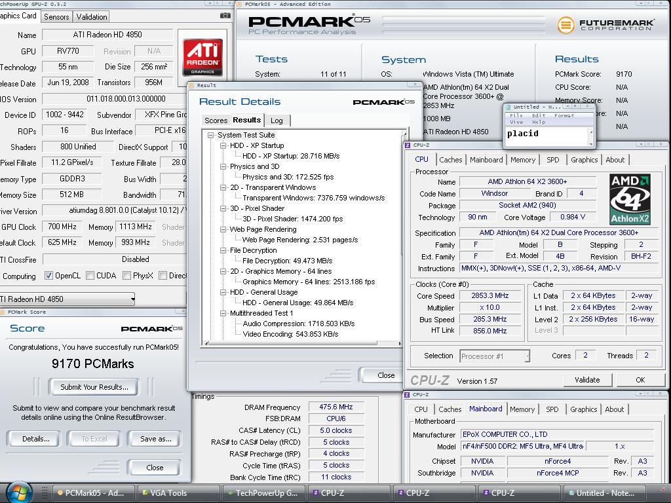Screen dimensions: 671x503
Task: Switch to Untitled - Notepad taskbar button
Action: coord(604,493)
